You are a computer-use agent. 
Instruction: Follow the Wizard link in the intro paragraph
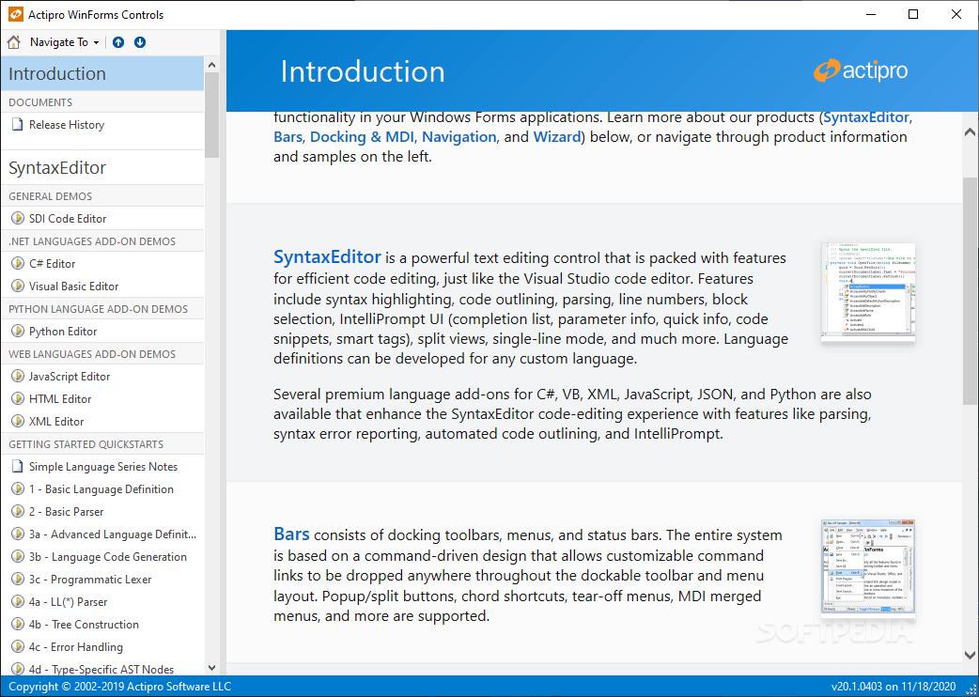[x=557, y=136]
